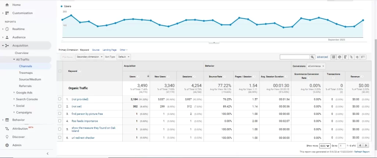Open Treemaps under All Traffic
377x158 pixels.
point(26,73)
